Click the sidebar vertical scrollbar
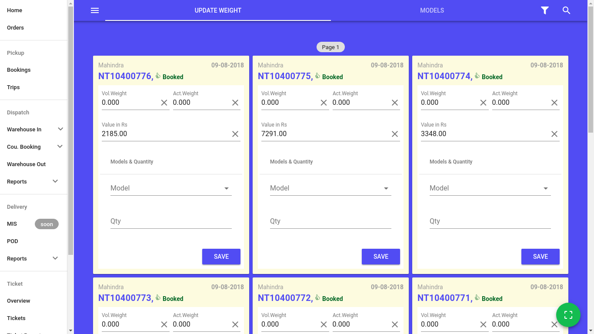594x334 pixels. click(70, 130)
